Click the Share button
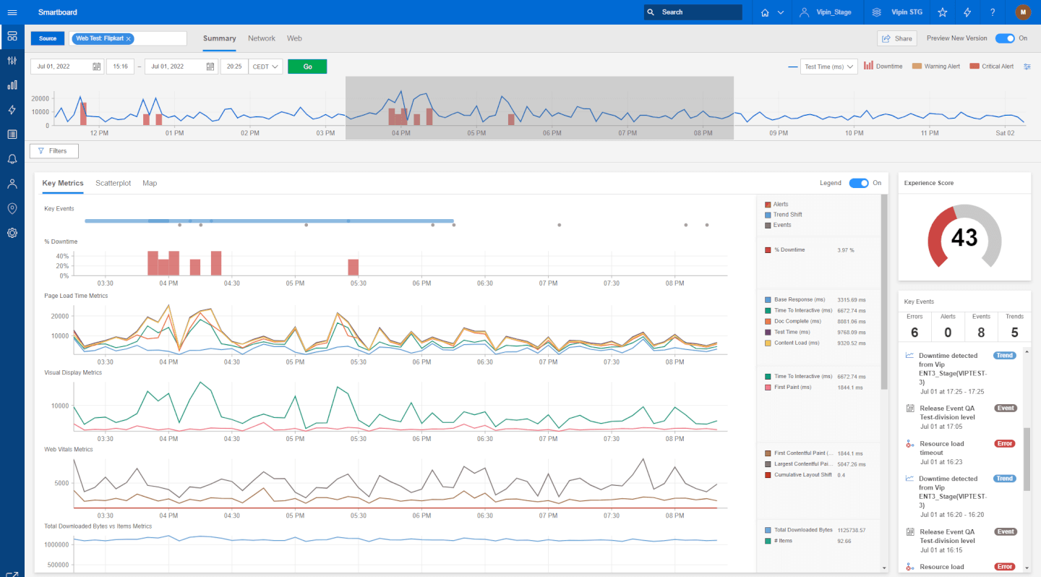Screen dimensions: 1041x577 pyautogui.click(x=896, y=38)
